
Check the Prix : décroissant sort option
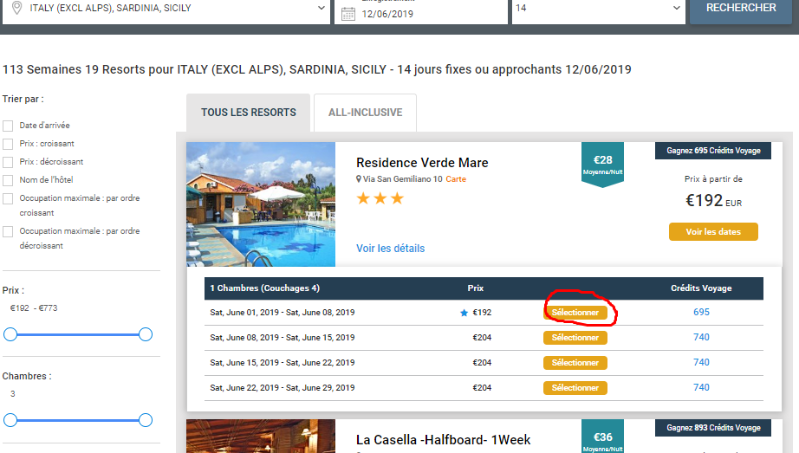tap(8, 162)
